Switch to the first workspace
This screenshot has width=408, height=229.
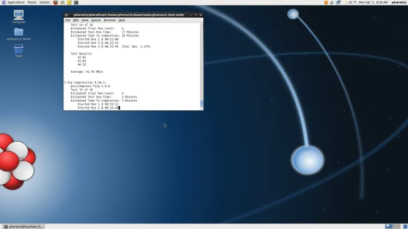coord(389,226)
